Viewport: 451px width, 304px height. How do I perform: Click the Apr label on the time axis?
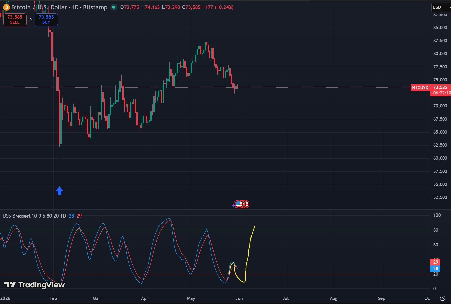click(144, 298)
